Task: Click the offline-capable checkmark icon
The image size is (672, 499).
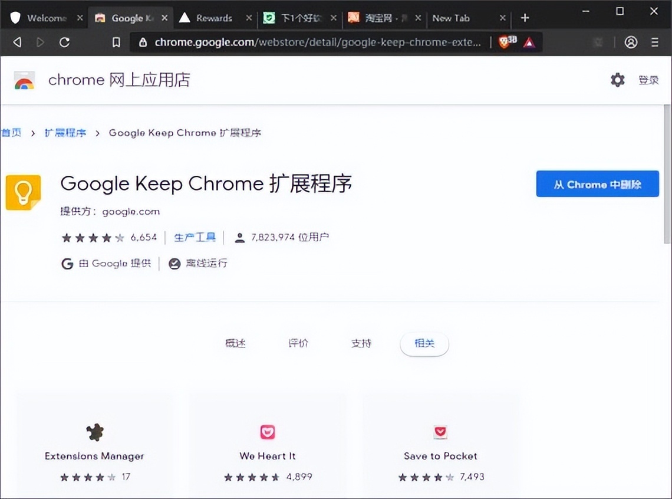Action: point(174,264)
